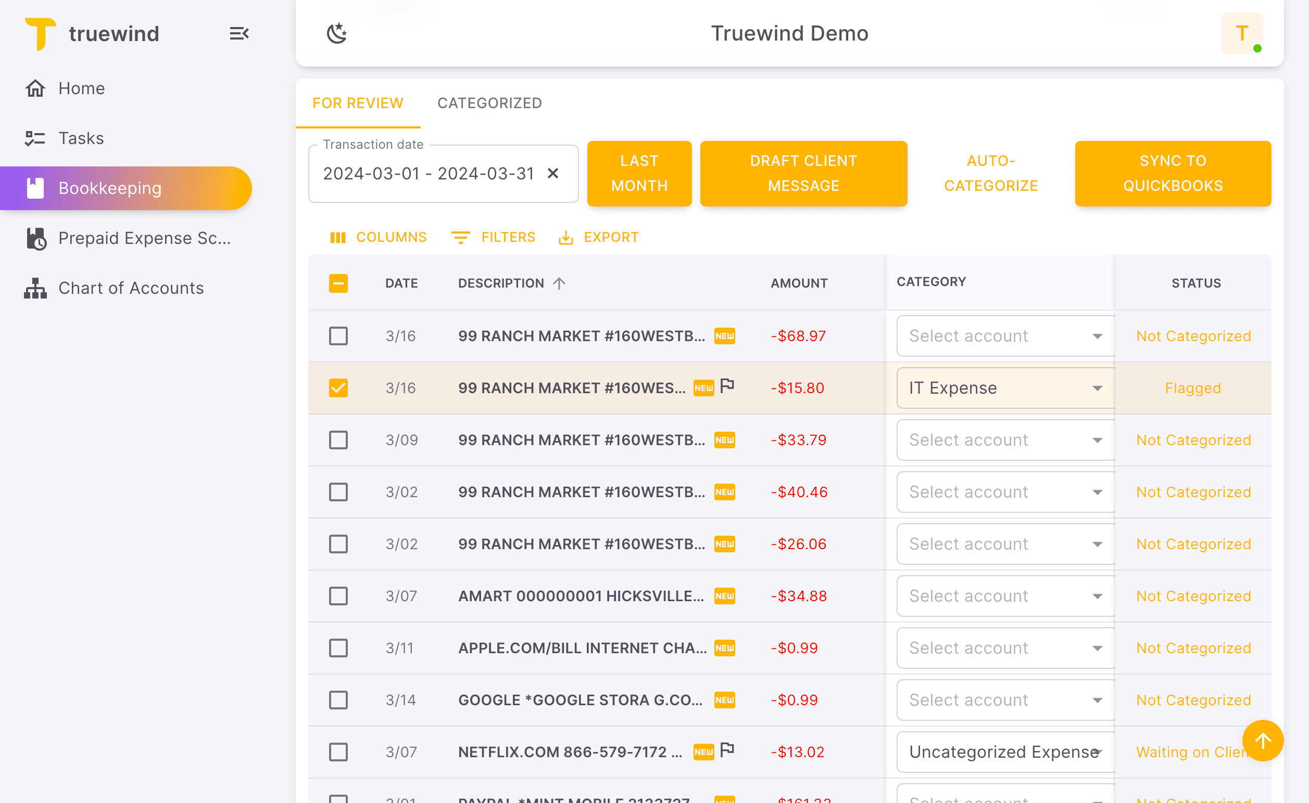
Task: Clear the transaction date range with the X
Action: pos(553,174)
